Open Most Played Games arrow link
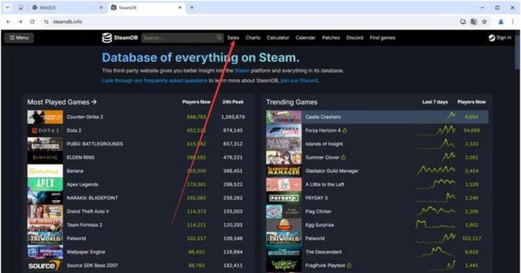This screenshot has width=521, height=273. pyautogui.click(x=62, y=102)
